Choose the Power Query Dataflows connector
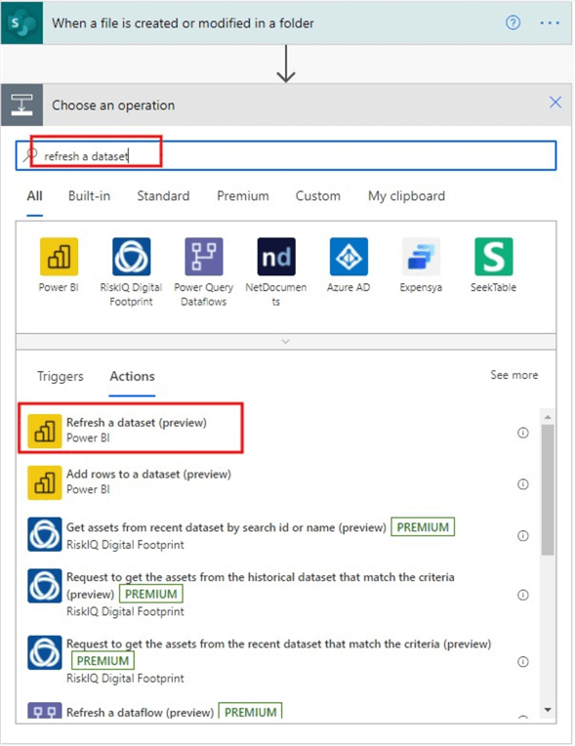The width and height of the screenshot is (575, 746). [204, 257]
